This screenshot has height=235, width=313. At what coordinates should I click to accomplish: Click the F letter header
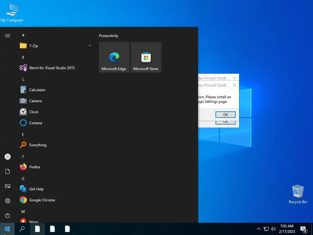pos(23,156)
